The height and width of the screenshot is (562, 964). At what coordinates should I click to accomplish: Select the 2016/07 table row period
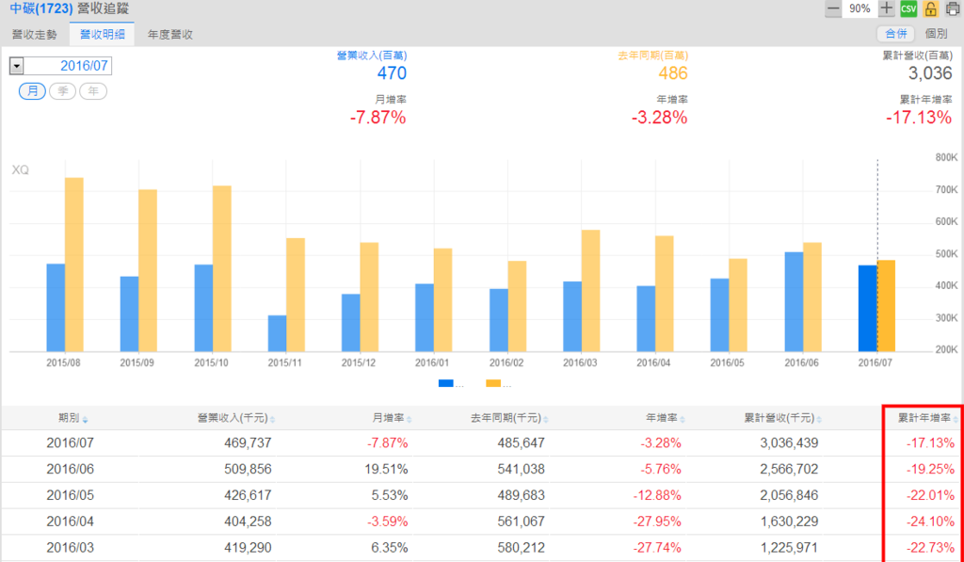click(x=70, y=442)
